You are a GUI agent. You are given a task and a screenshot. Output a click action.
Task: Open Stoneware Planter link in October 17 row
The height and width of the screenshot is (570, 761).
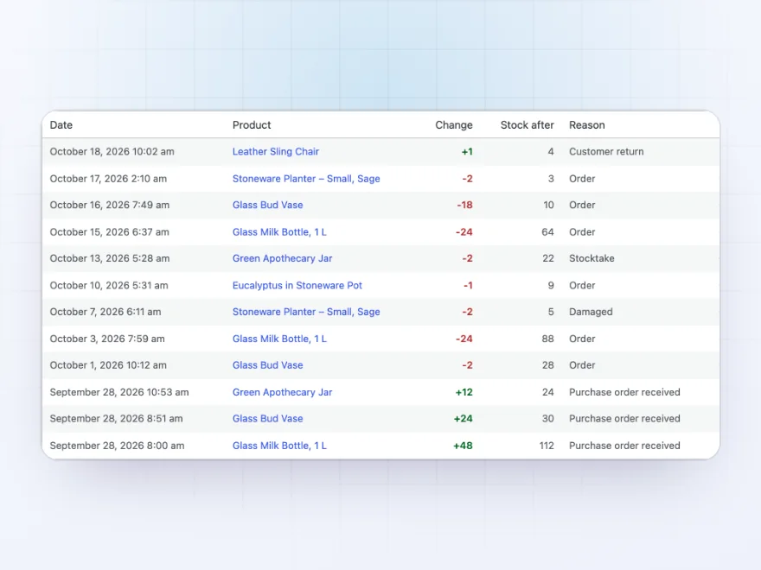coord(306,179)
